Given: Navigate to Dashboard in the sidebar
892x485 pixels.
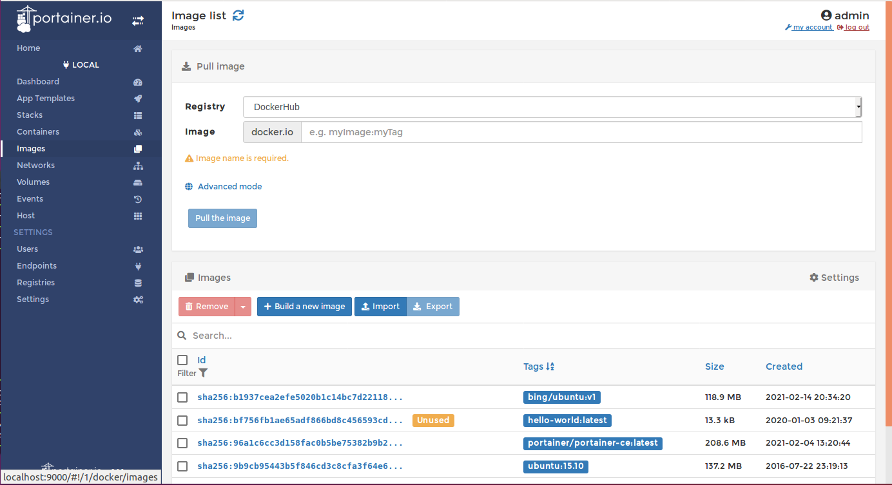Looking at the screenshot, I should click(x=37, y=81).
